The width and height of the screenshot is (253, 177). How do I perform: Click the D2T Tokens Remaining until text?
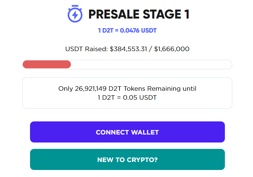coord(152,88)
